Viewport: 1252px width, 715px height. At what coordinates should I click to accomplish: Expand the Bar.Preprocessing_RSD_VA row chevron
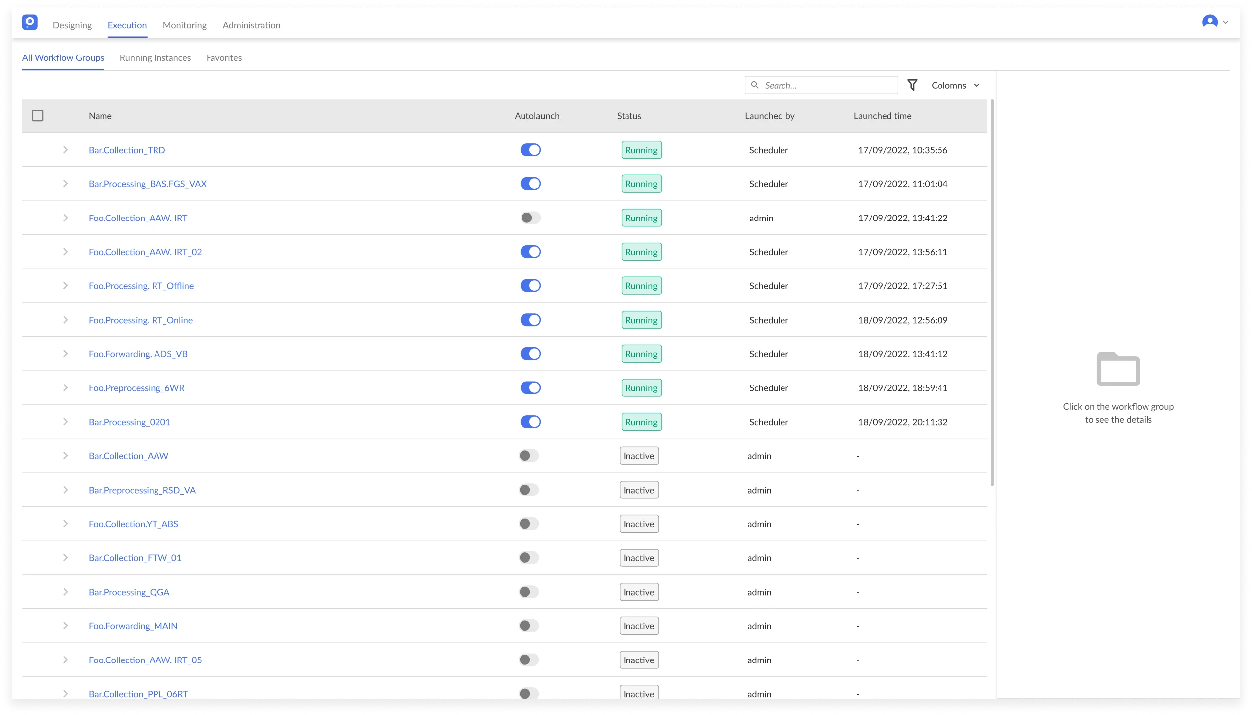point(65,490)
